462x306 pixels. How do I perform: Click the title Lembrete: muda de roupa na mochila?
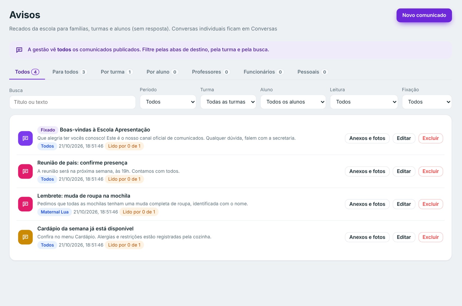[x=84, y=196]
